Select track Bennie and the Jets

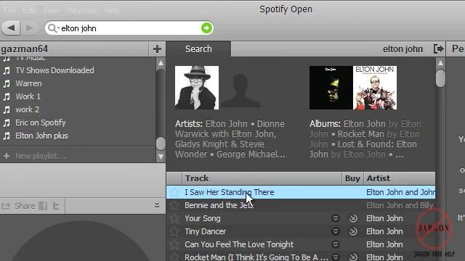point(219,205)
